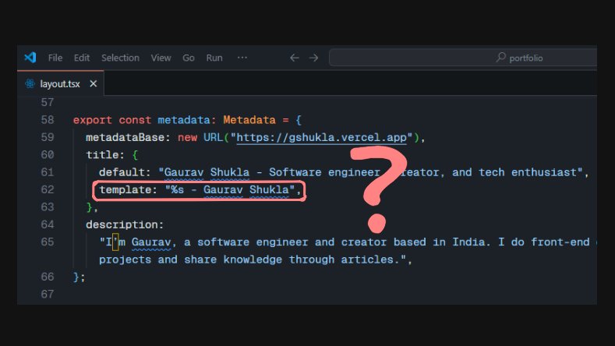The image size is (615, 346).
Task: Open the File menu
Action: (x=55, y=58)
